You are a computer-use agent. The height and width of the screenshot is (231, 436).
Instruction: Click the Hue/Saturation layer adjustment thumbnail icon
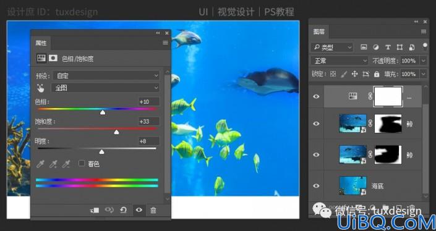coord(353,96)
